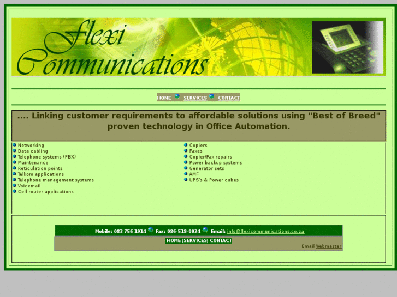
Task: Click the globe icon after the fax number
Action: [x=205, y=229]
